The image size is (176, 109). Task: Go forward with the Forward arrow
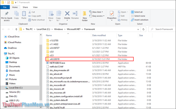point(8,29)
